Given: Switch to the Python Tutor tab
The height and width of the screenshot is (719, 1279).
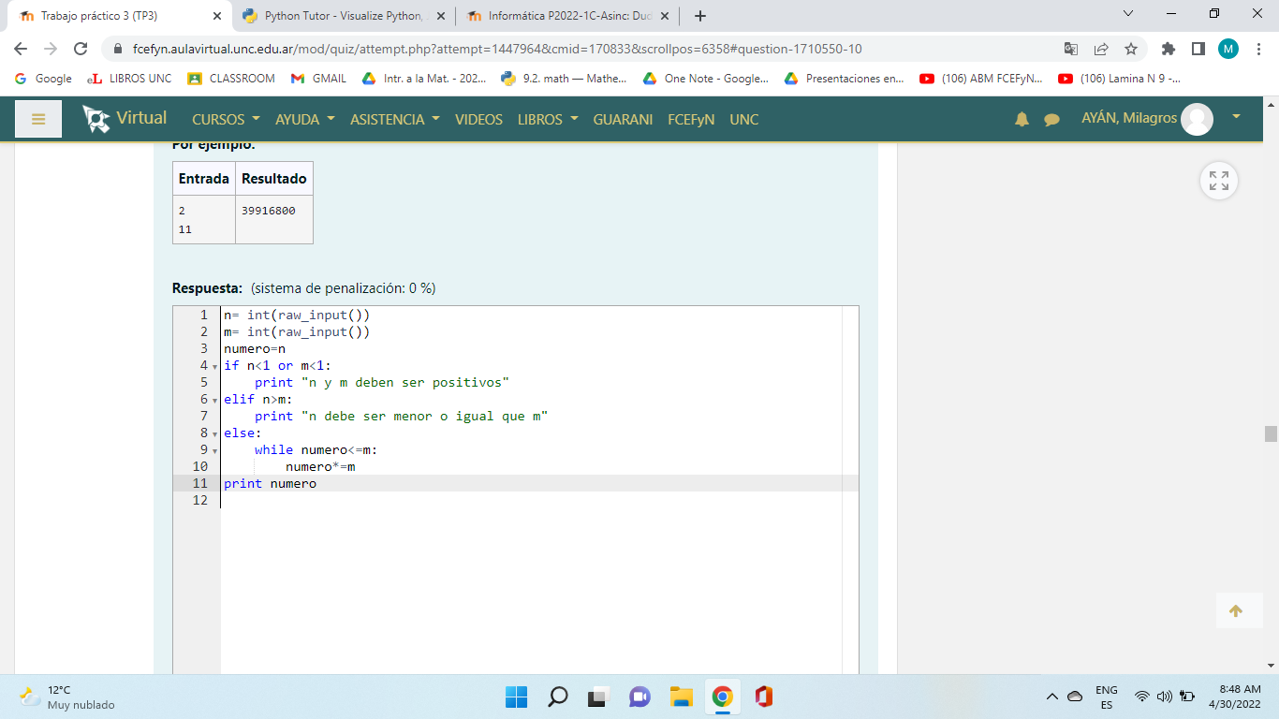Looking at the screenshot, I should pos(342,16).
